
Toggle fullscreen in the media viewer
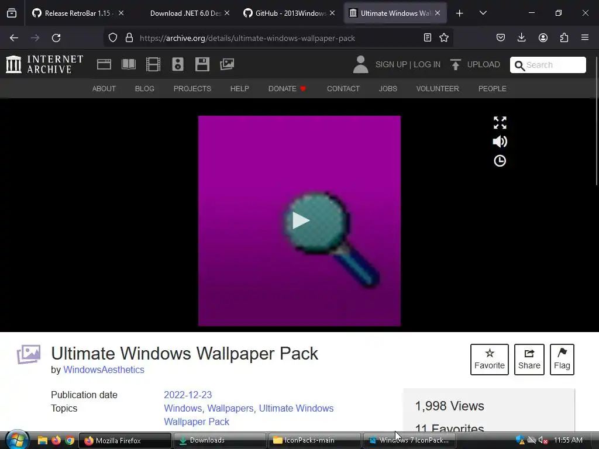(500, 123)
